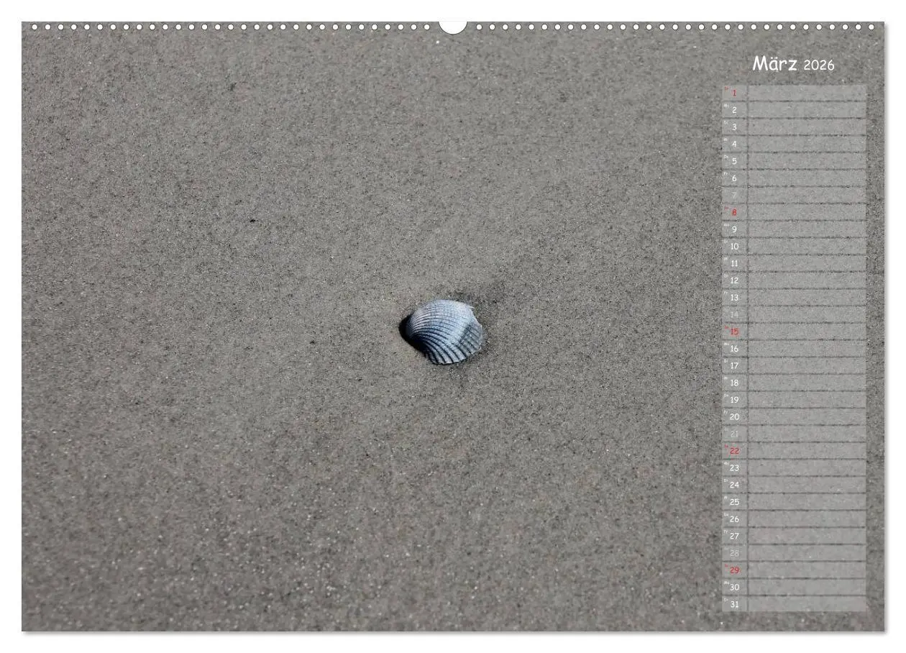Click the März 2026 calendar heading
906x653 pixels.
tap(793, 64)
